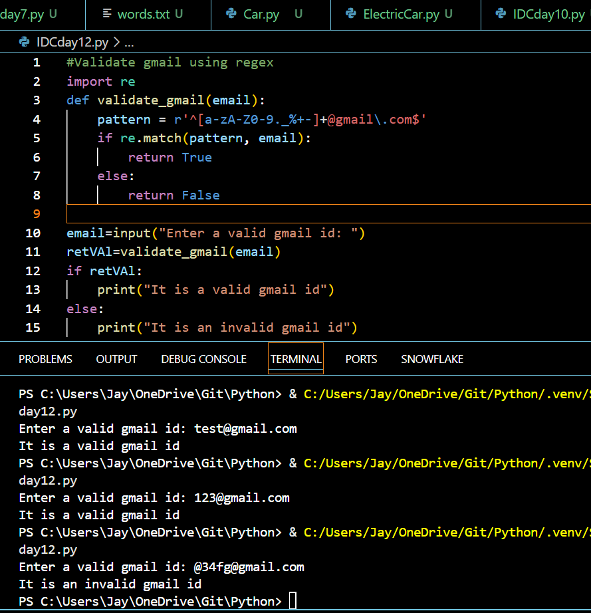Image resolution: width=591 pixels, height=613 pixels.
Task: Open the Car.py editor tab
Action: (x=271, y=15)
